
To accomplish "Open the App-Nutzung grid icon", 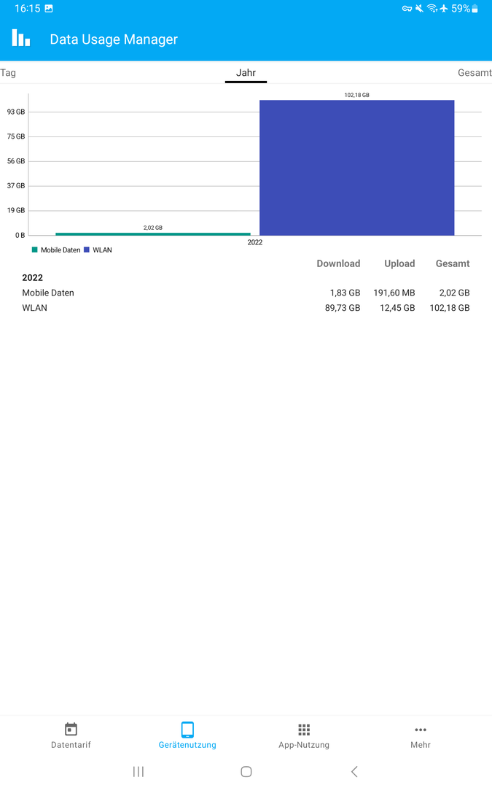I will pyautogui.click(x=304, y=730).
